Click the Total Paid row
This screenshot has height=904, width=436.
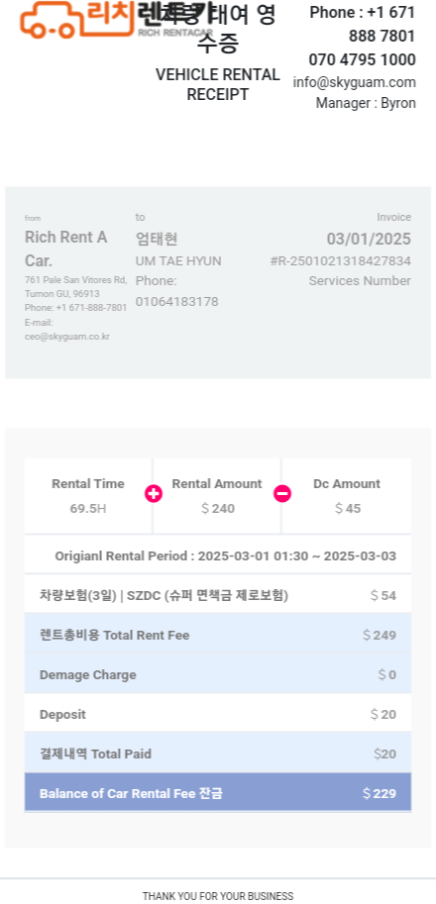point(218,753)
